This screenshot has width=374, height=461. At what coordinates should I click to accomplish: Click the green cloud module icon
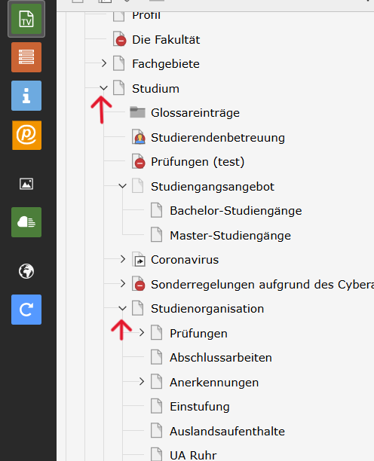coord(26,222)
